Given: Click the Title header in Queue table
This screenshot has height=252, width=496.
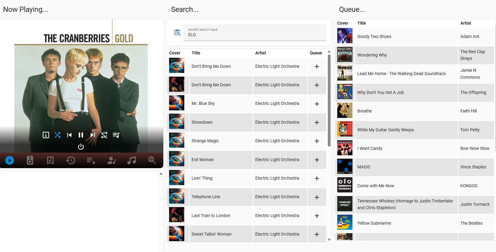Looking at the screenshot, I should click(x=362, y=23).
